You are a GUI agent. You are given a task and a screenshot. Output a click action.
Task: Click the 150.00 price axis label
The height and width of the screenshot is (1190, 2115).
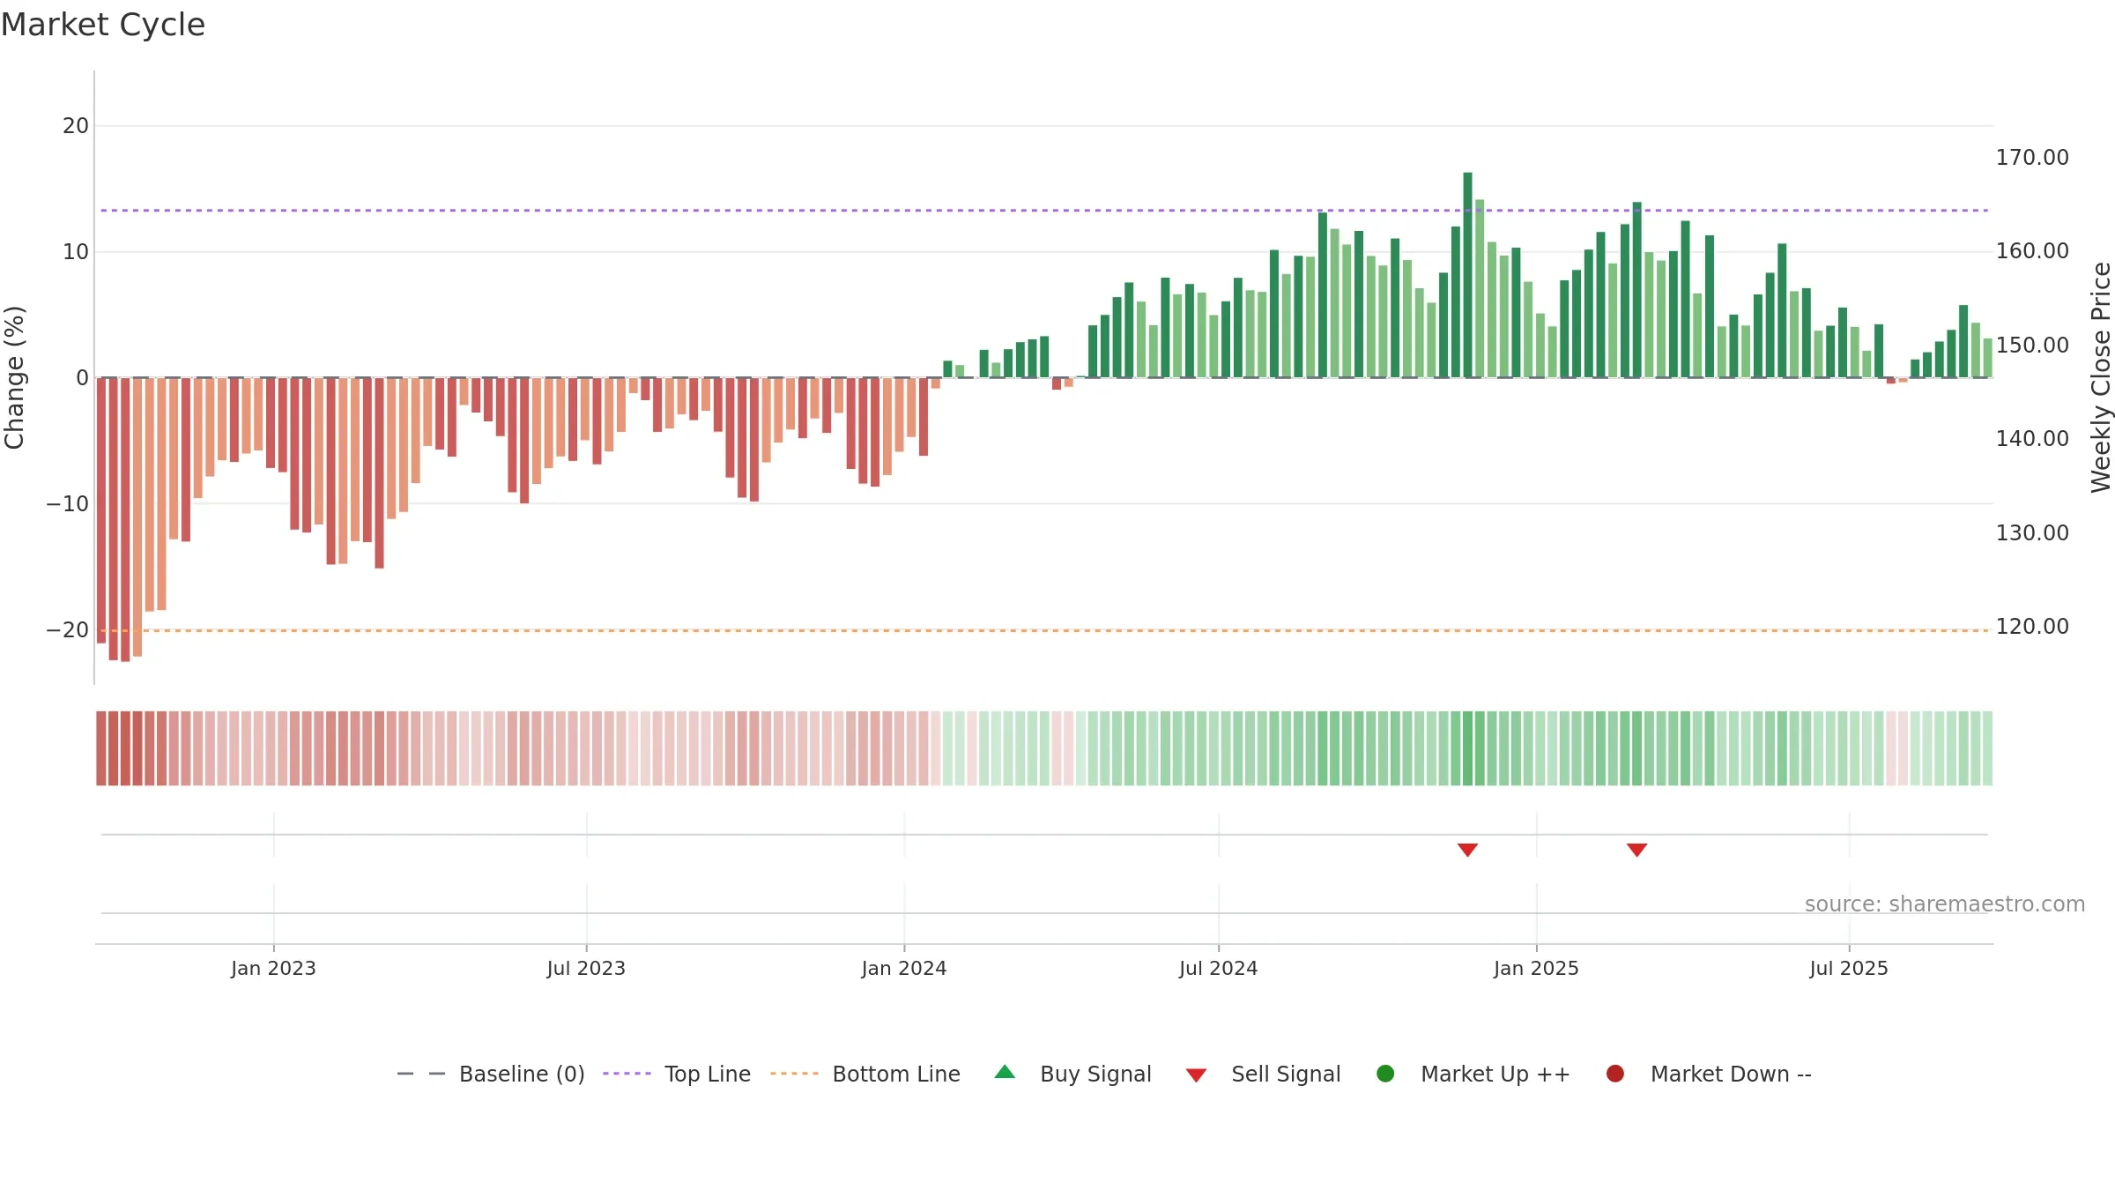click(x=2032, y=345)
